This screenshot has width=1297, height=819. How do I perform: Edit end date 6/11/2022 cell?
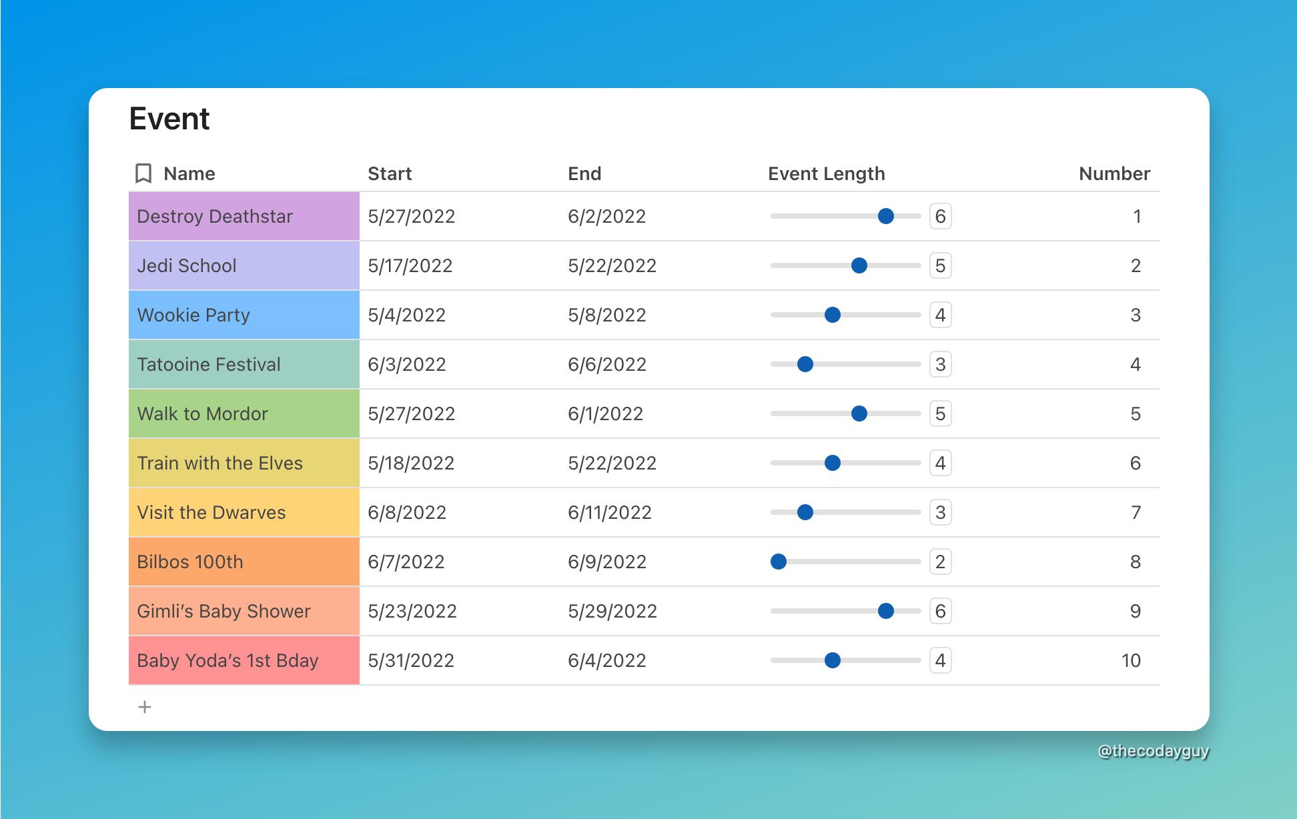tap(609, 512)
